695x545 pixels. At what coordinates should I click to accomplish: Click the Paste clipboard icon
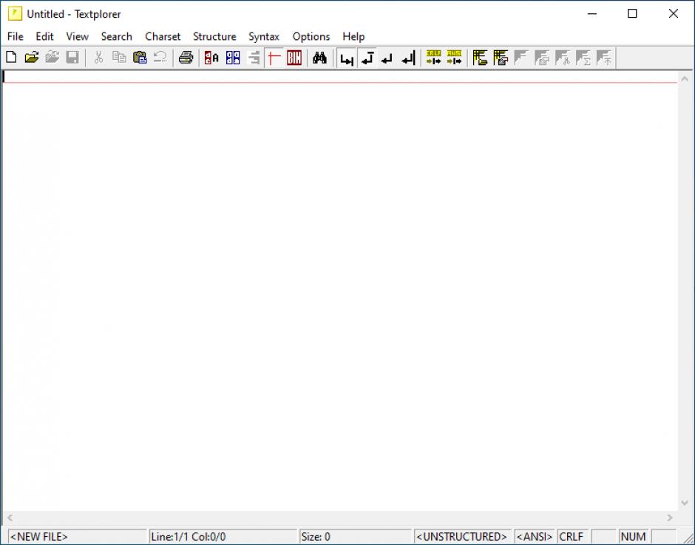click(x=140, y=58)
